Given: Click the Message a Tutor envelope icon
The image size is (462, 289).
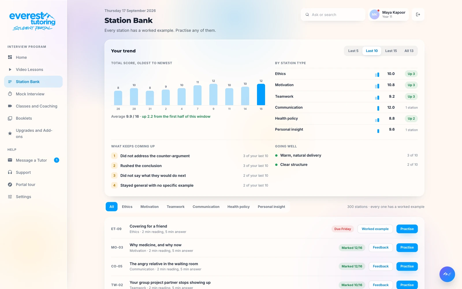Looking at the screenshot, I should (x=10, y=160).
